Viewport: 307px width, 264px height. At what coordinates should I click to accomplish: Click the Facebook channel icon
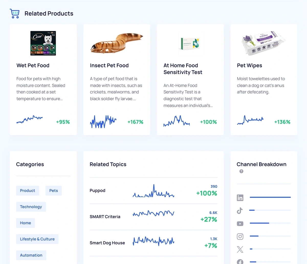tap(240, 261)
